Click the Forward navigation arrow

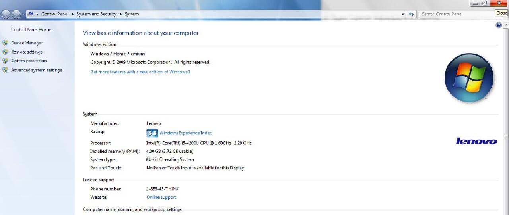point(16,14)
